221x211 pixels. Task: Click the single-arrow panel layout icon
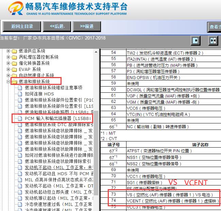point(195,41)
